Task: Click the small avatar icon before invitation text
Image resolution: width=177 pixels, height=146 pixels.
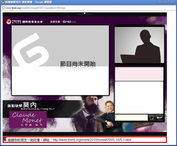Action: [x=5, y=139]
